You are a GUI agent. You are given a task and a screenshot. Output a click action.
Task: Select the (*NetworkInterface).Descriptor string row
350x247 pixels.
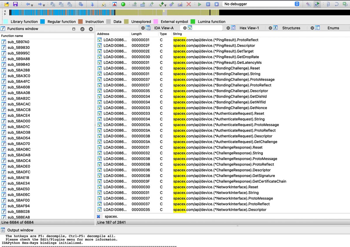[x=223, y=209]
